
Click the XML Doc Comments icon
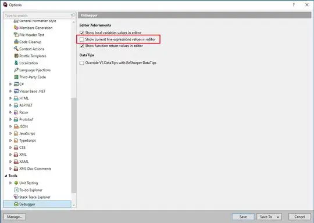click(x=16, y=169)
